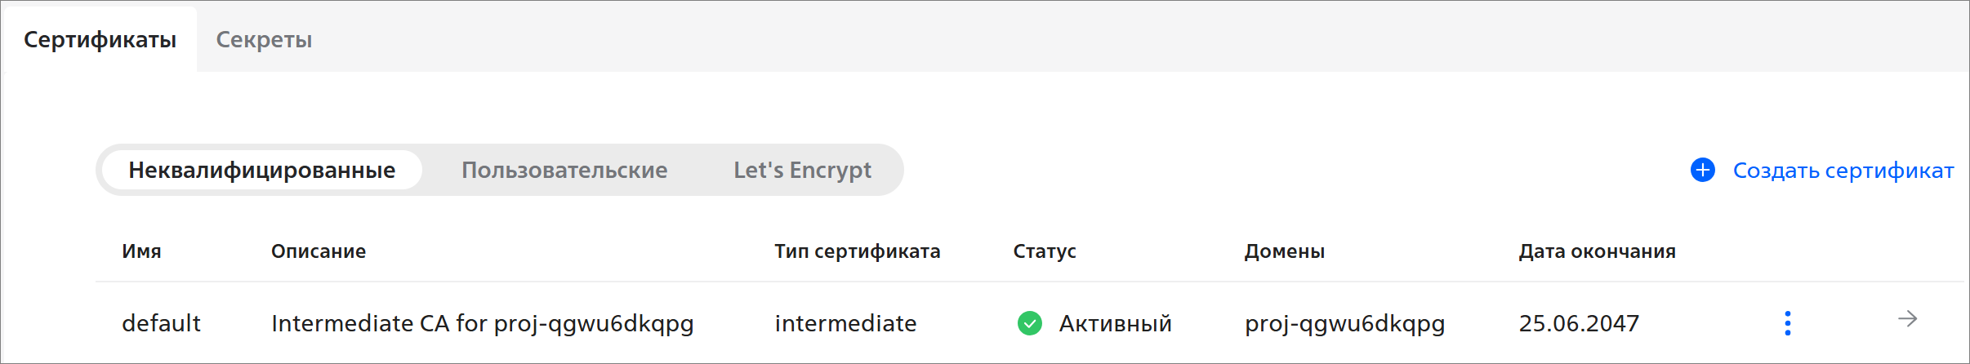Click the proj-qgwu6dkqpg domain cell
Viewport: 1970px width, 364px height.
[x=1344, y=323]
